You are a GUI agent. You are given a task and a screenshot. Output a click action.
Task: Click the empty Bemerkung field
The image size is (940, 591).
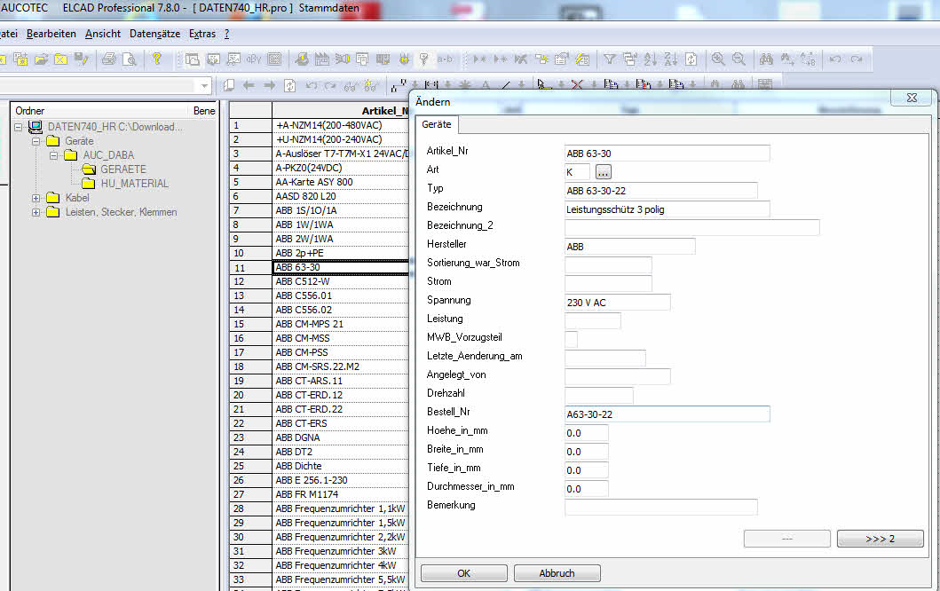tap(660, 507)
